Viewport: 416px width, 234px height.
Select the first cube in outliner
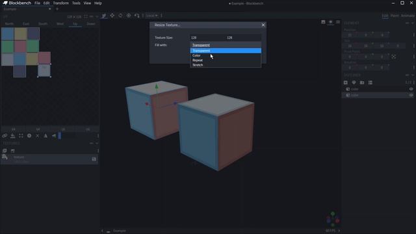(x=378, y=89)
